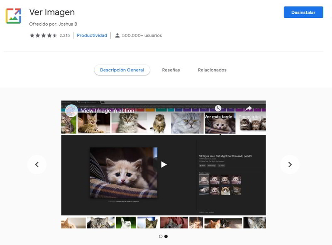Go to previous slide with left arrow

(37, 164)
